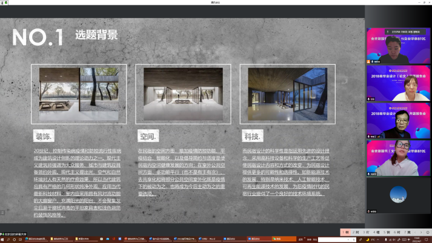Click the NO.1 slide title
The image size is (432, 243).
click(38, 37)
